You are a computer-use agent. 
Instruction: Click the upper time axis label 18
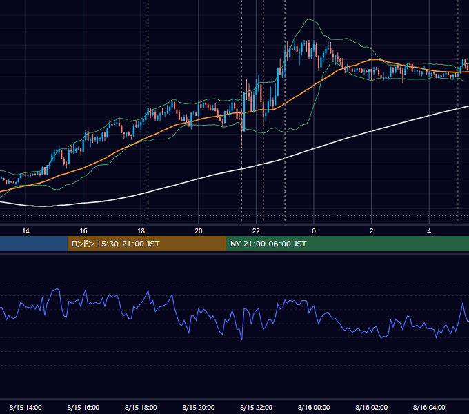(141, 231)
